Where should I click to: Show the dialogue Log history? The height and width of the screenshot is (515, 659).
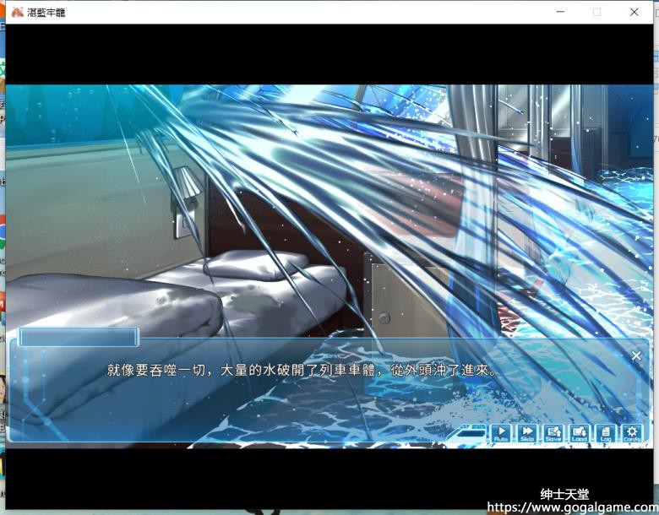coord(605,434)
